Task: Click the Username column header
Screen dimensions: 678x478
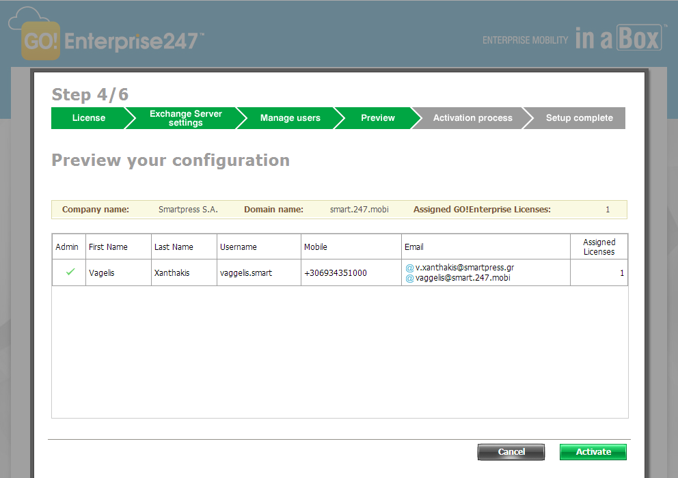Action: coord(238,247)
